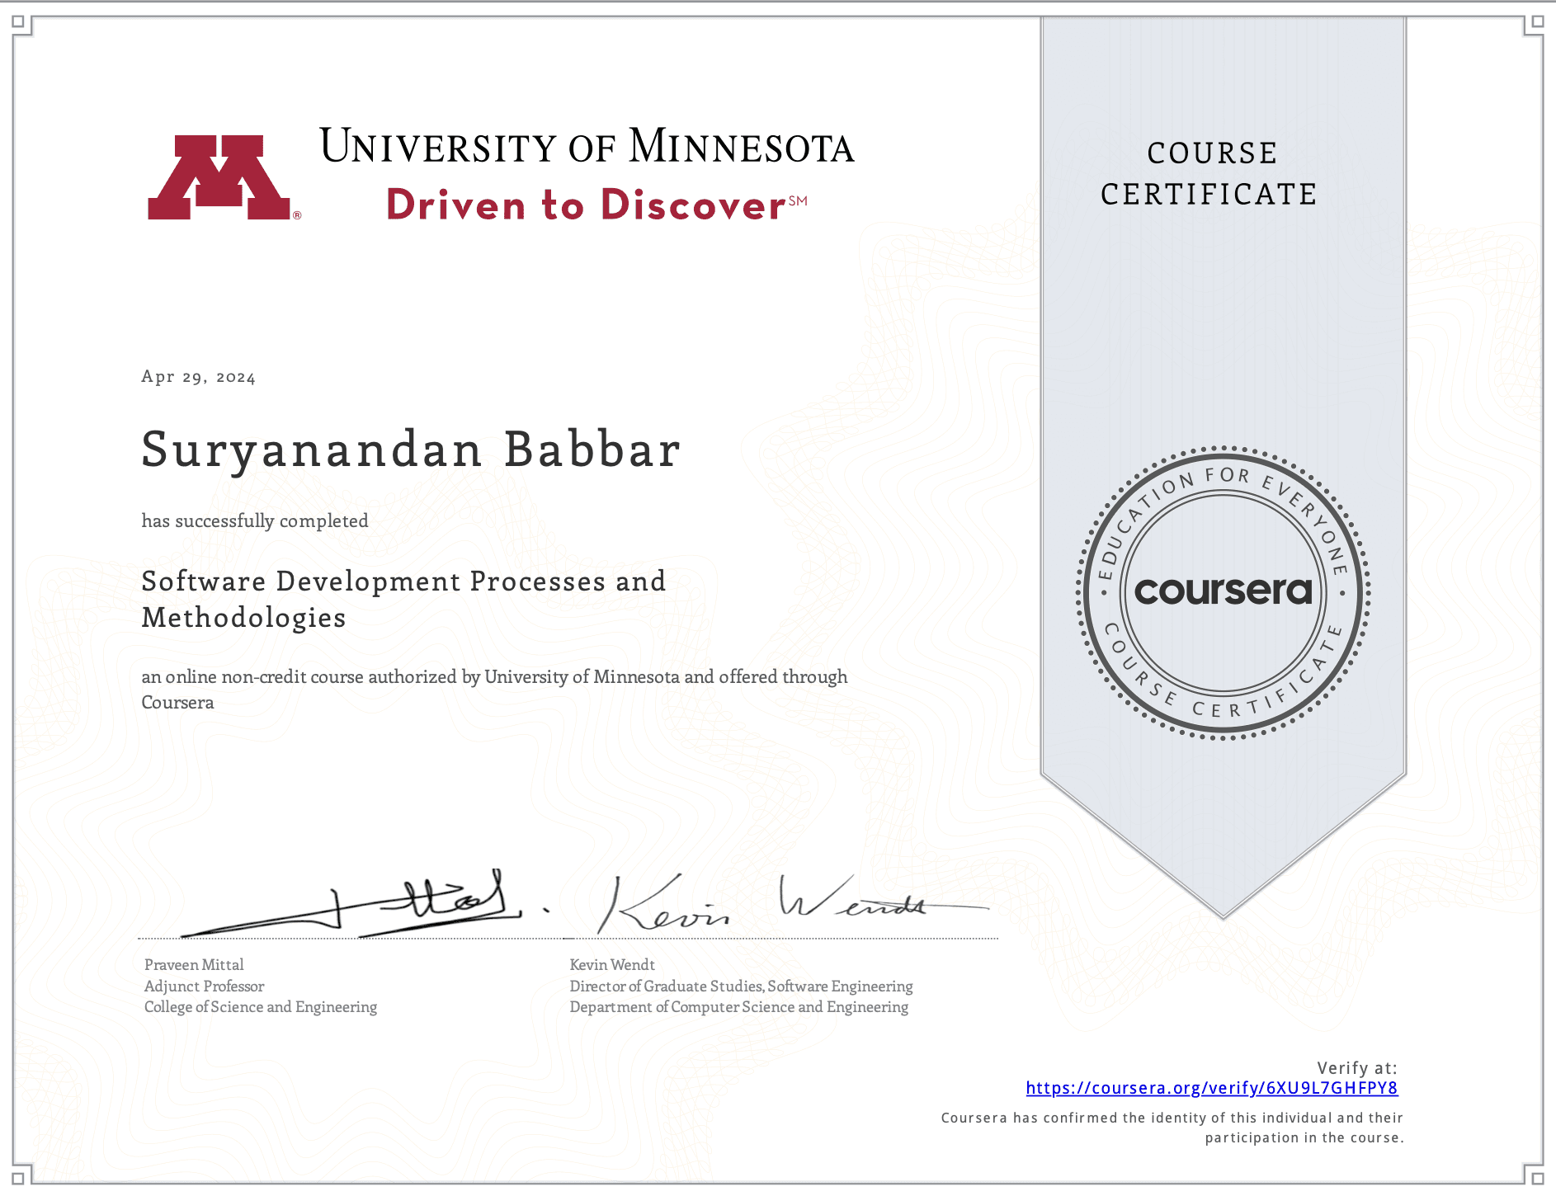The height and width of the screenshot is (1196, 1556).
Task: Click the 'Course Certificate' ribbon heading
Action: click(x=1210, y=173)
